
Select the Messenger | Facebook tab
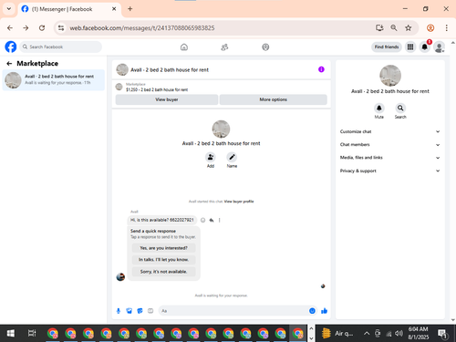click(x=69, y=9)
